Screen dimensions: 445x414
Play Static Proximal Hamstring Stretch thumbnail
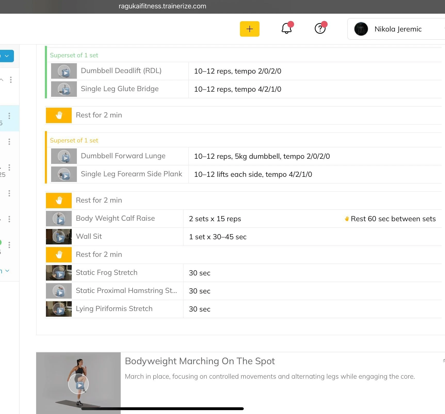tap(59, 291)
